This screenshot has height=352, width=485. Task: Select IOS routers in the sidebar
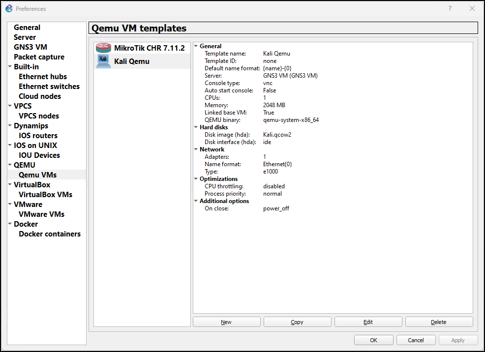pos(38,136)
